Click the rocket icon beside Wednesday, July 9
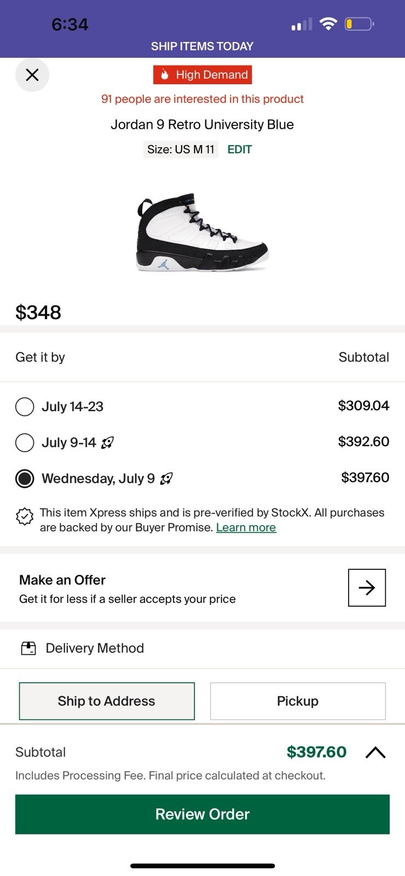The image size is (405, 876). click(x=166, y=479)
